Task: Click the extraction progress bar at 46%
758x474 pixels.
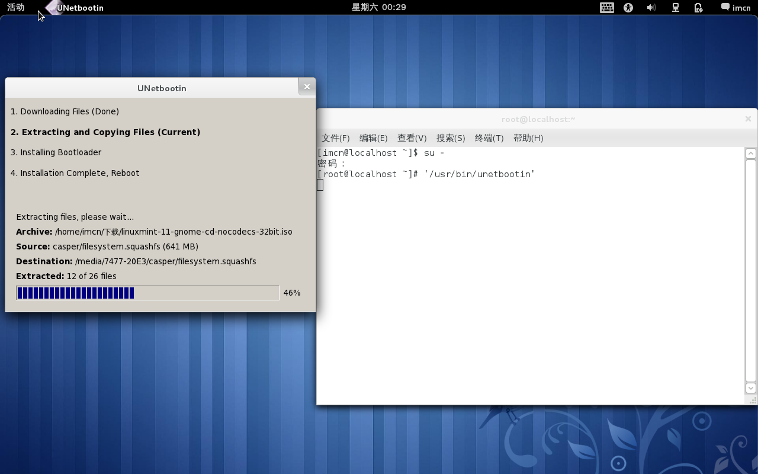Action: click(147, 292)
